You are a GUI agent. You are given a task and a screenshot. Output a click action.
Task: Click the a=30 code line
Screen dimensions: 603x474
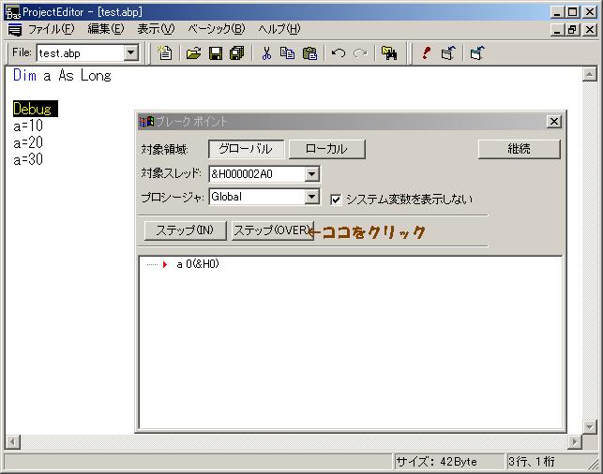28,159
